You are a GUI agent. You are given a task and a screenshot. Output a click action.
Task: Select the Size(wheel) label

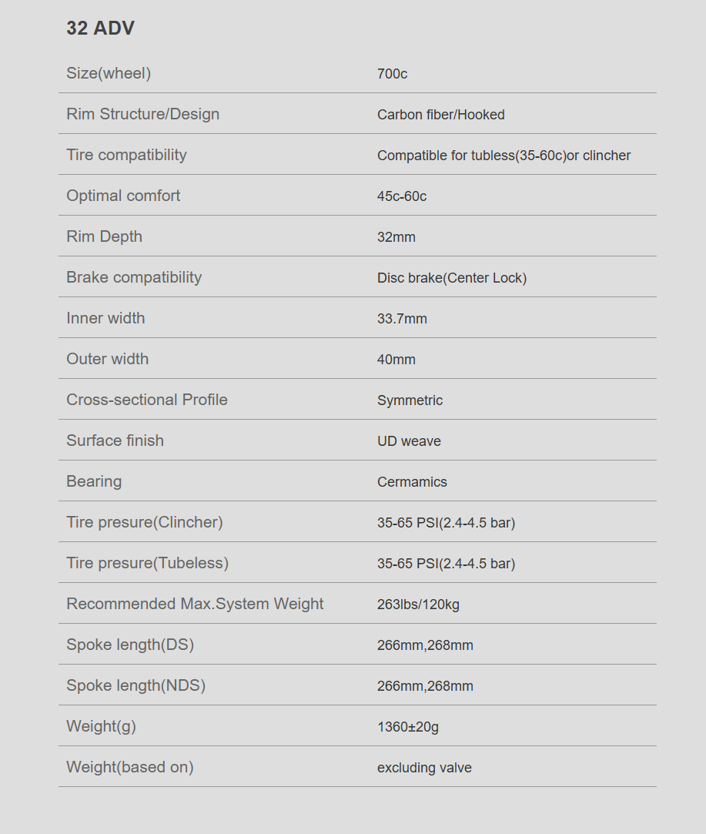[x=109, y=73]
